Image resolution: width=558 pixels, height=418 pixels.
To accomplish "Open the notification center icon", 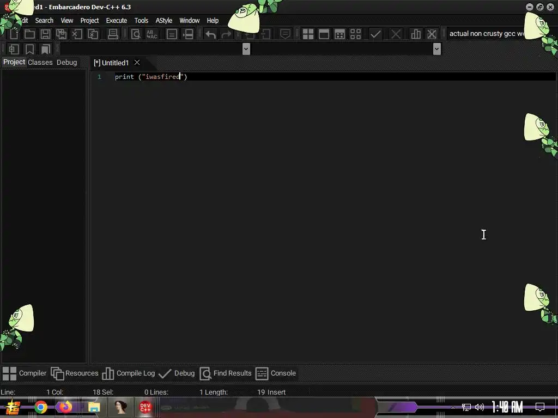I will point(540,407).
